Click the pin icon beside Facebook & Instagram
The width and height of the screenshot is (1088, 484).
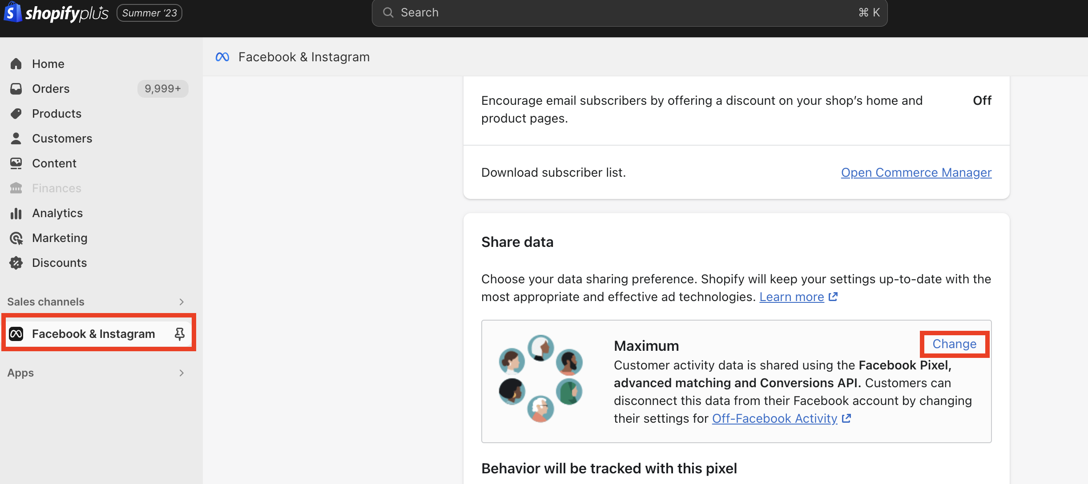pos(180,334)
